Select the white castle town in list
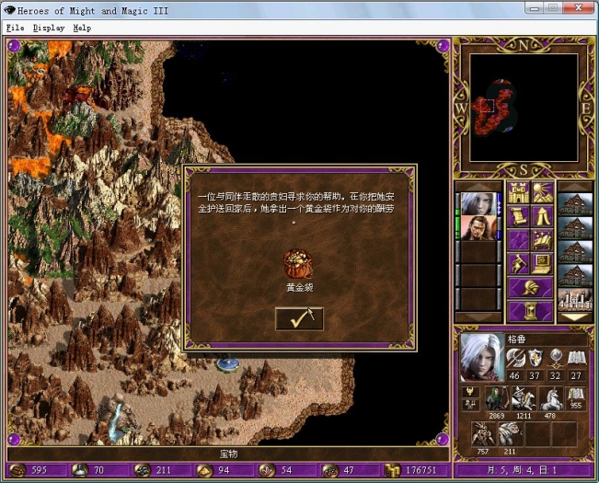Viewport: 599px width, 483px height. (575, 300)
